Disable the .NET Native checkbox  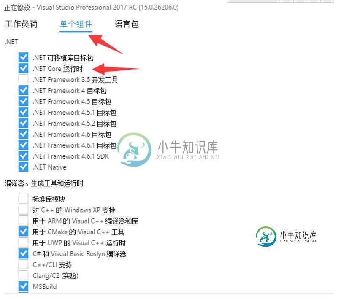click(x=23, y=167)
